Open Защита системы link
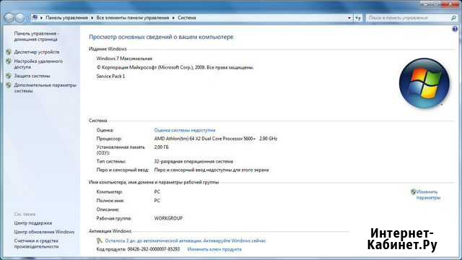The width and height of the screenshot is (462, 260). pyautogui.click(x=32, y=76)
